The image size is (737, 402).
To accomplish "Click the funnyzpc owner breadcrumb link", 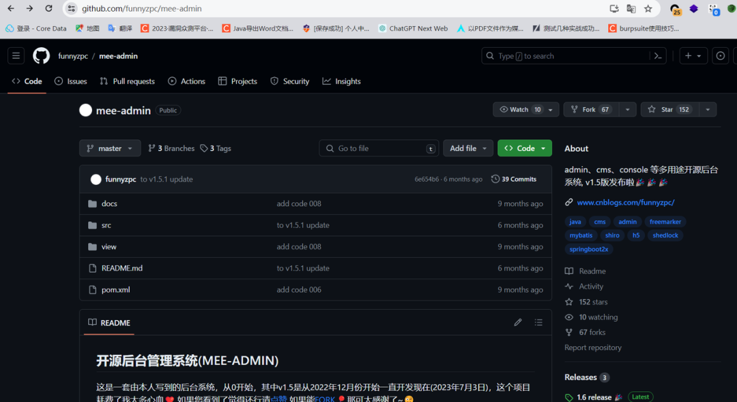I will click(73, 56).
